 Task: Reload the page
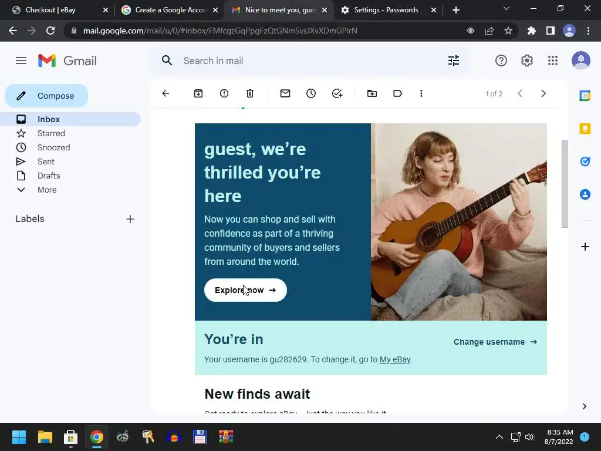click(x=50, y=31)
